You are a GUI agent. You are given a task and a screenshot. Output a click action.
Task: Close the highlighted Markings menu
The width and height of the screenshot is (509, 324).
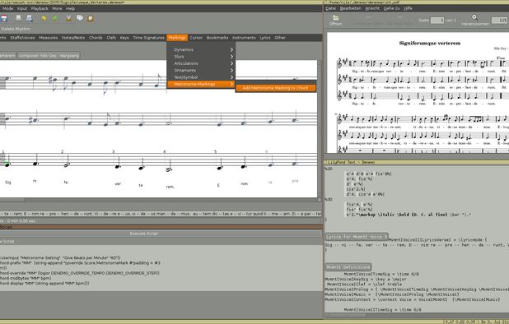[x=177, y=38]
